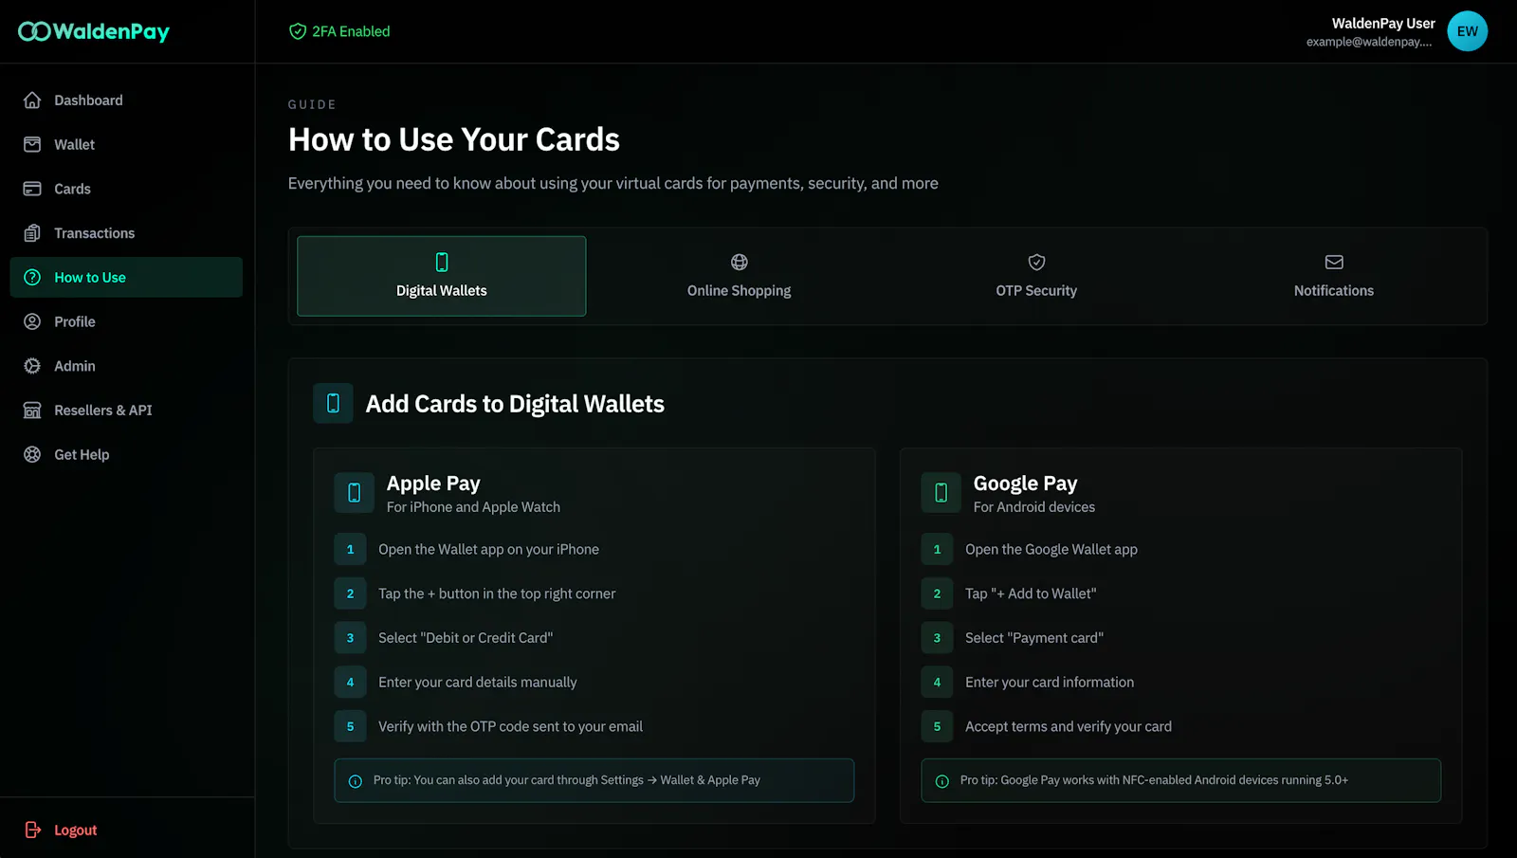
Task: Click the Apple Pay heading
Action: [x=433, y=484]
